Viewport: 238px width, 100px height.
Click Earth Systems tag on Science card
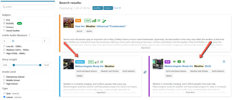pyautogui.click(x=129, y=71)
